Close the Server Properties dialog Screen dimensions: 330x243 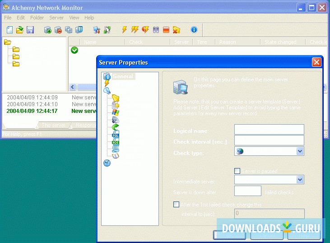click(316, 62)
